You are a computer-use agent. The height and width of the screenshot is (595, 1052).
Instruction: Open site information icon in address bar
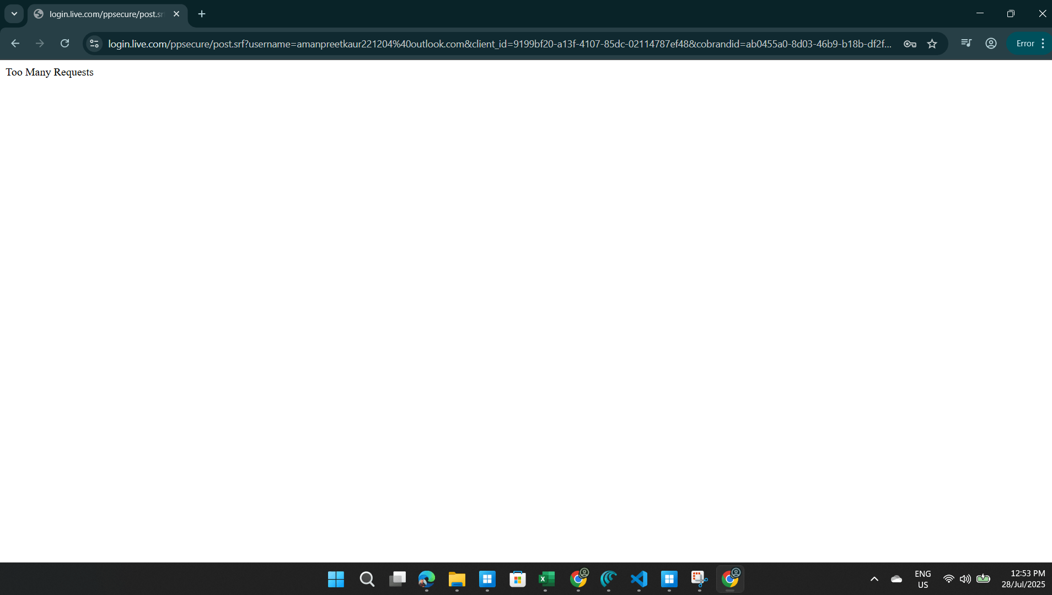click(94, 44)
